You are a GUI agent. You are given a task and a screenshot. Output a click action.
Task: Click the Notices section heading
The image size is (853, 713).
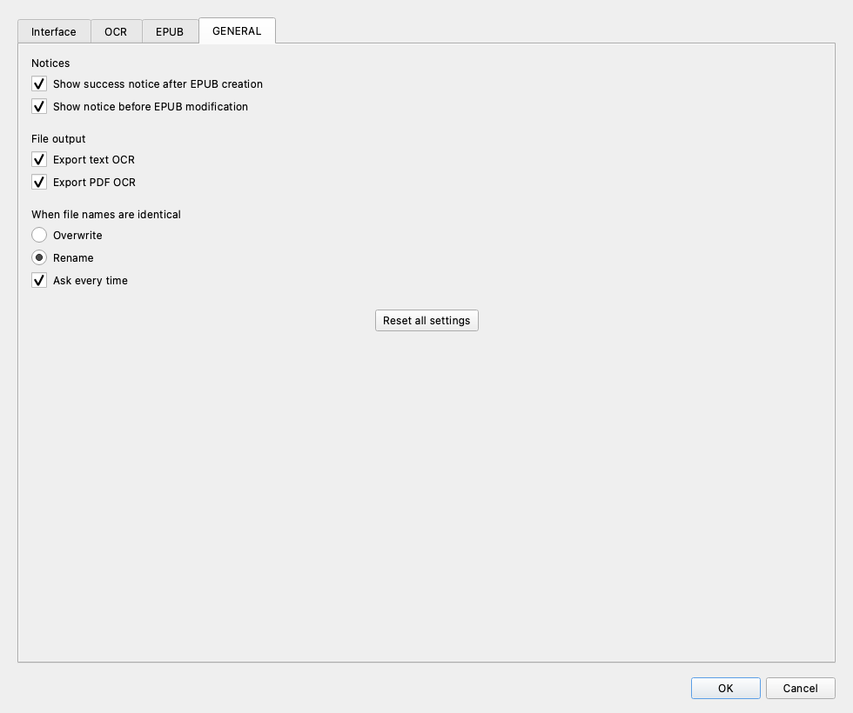(50, 63)
